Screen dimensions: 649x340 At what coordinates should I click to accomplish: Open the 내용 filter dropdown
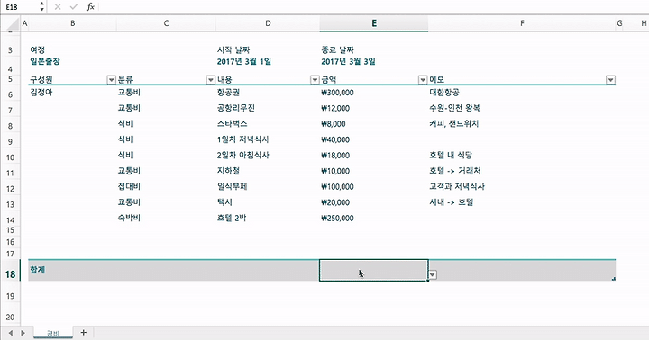(315, 80)
